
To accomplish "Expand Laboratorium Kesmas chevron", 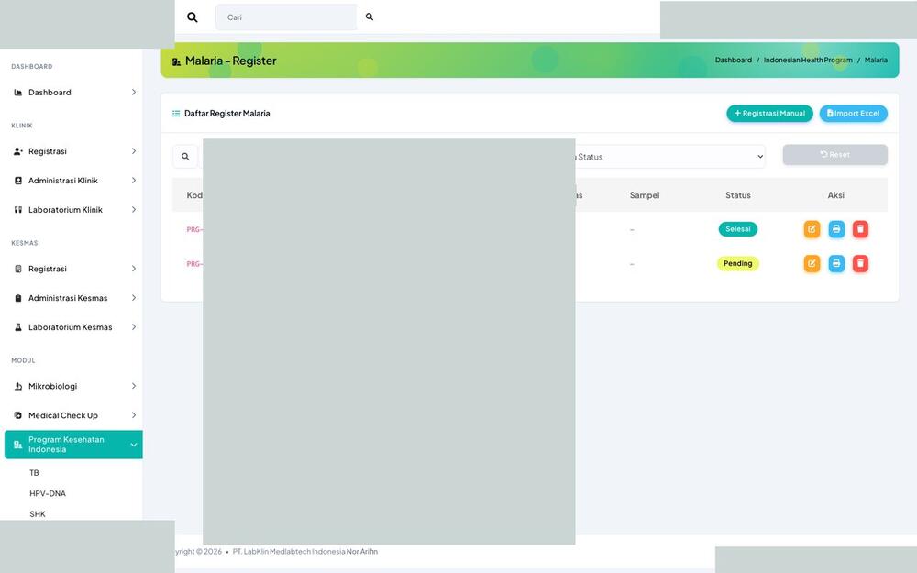I will pyautogui.click(x=134, y=327).
